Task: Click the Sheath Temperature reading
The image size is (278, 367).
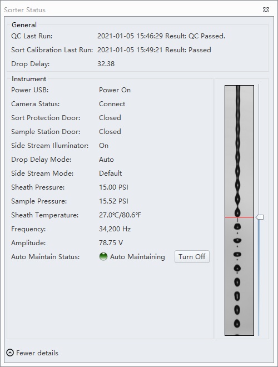Action: tap(120, 215)
